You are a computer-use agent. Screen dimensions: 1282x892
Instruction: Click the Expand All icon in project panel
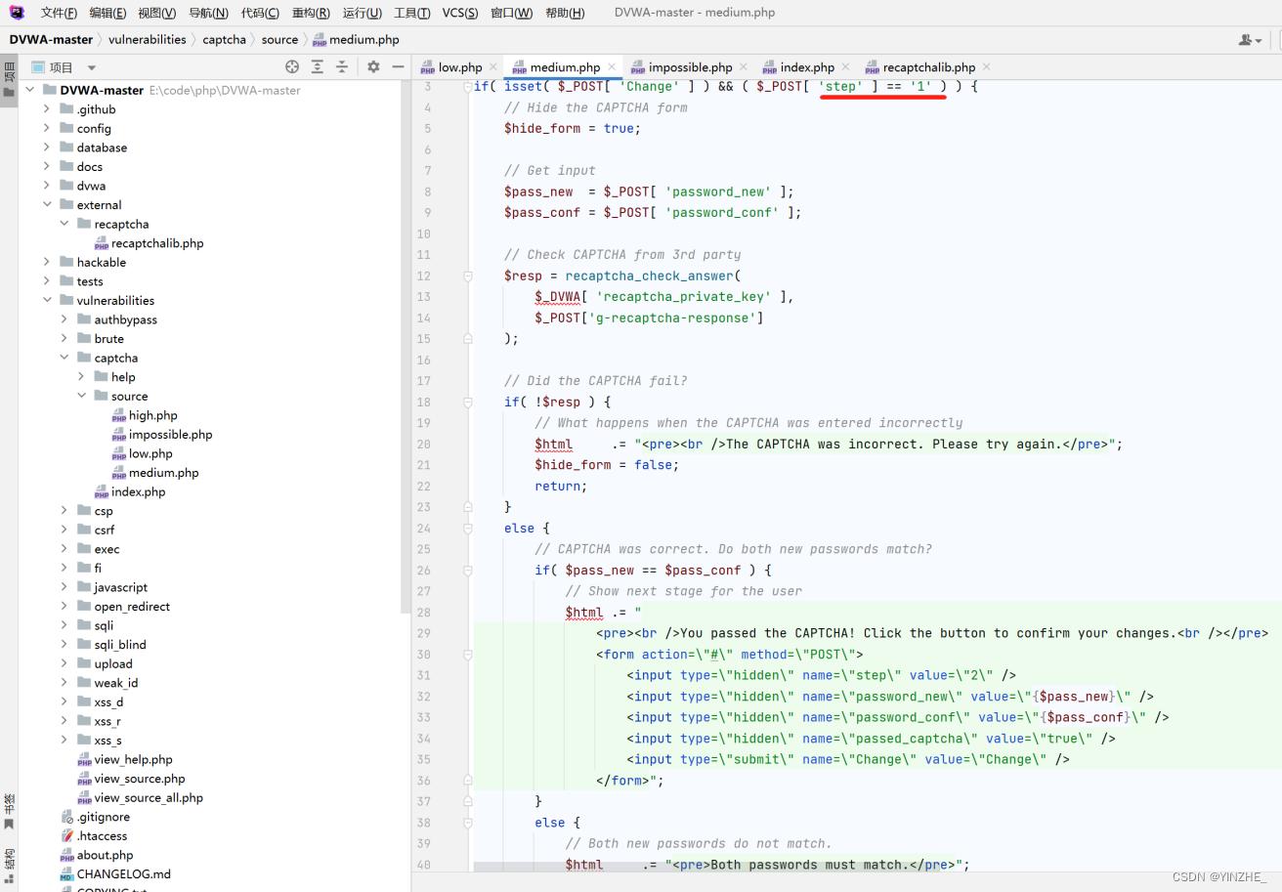coord(318,66)
